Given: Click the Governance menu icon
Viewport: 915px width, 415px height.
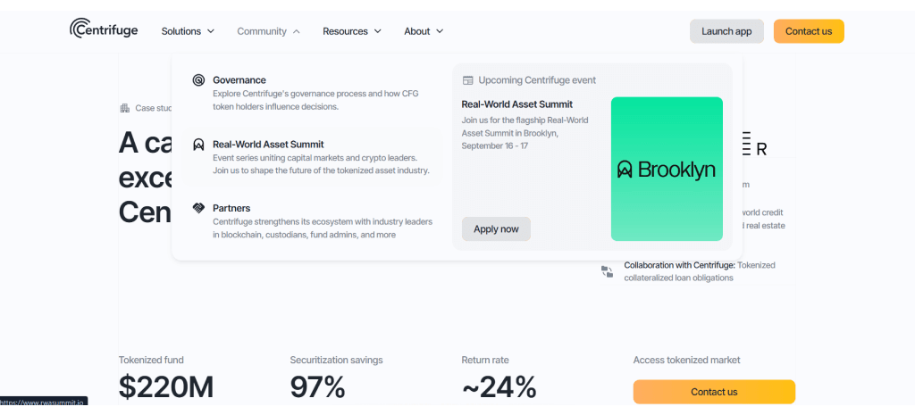Looking at the screenshot, I should 198,80.
